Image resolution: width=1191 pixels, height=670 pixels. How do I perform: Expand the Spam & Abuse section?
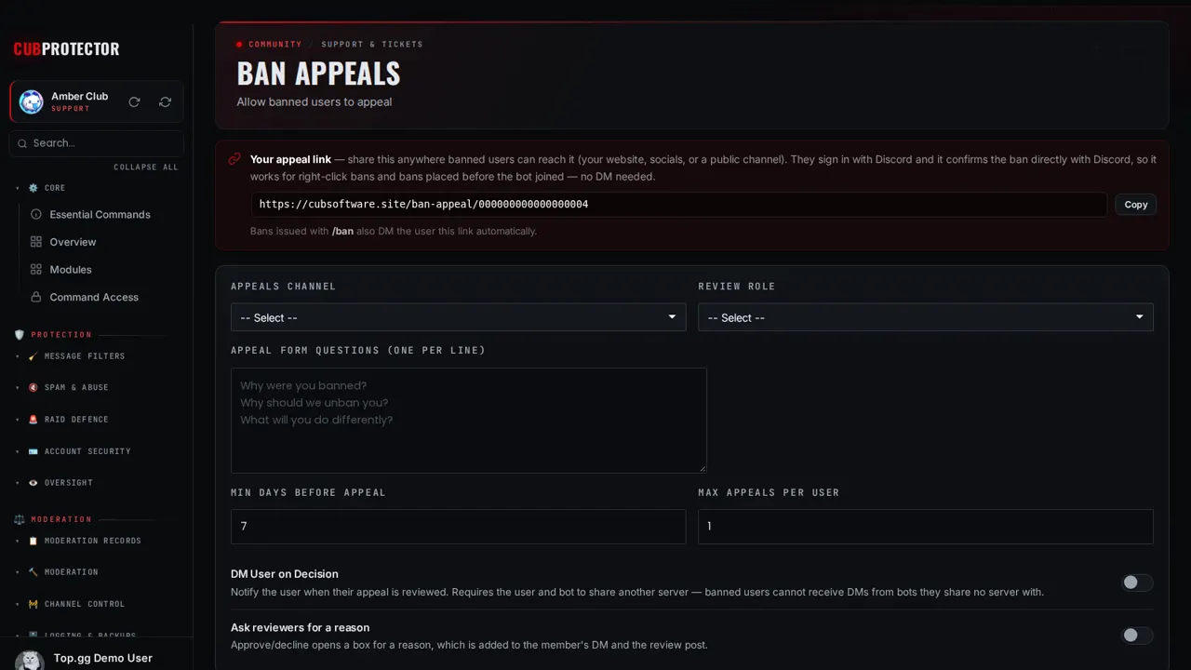tap(18, 388)
